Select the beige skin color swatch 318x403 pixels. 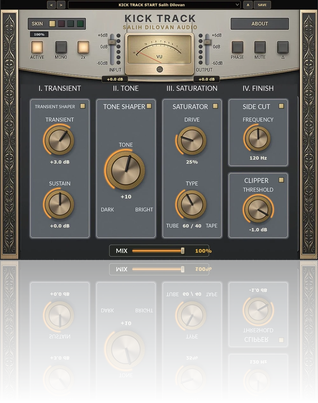pyautogui.click(x=52, y=24)
